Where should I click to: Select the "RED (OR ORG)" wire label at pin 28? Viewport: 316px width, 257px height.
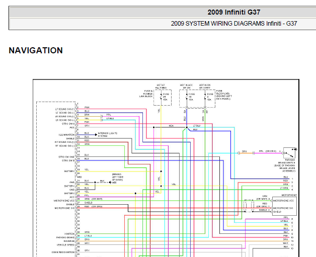tap(93, 206)
